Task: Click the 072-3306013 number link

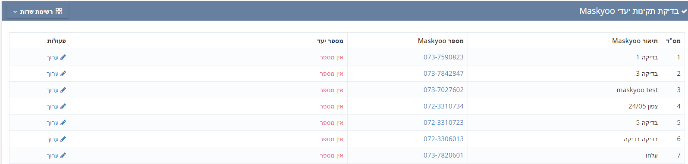Action: point(443,139)
